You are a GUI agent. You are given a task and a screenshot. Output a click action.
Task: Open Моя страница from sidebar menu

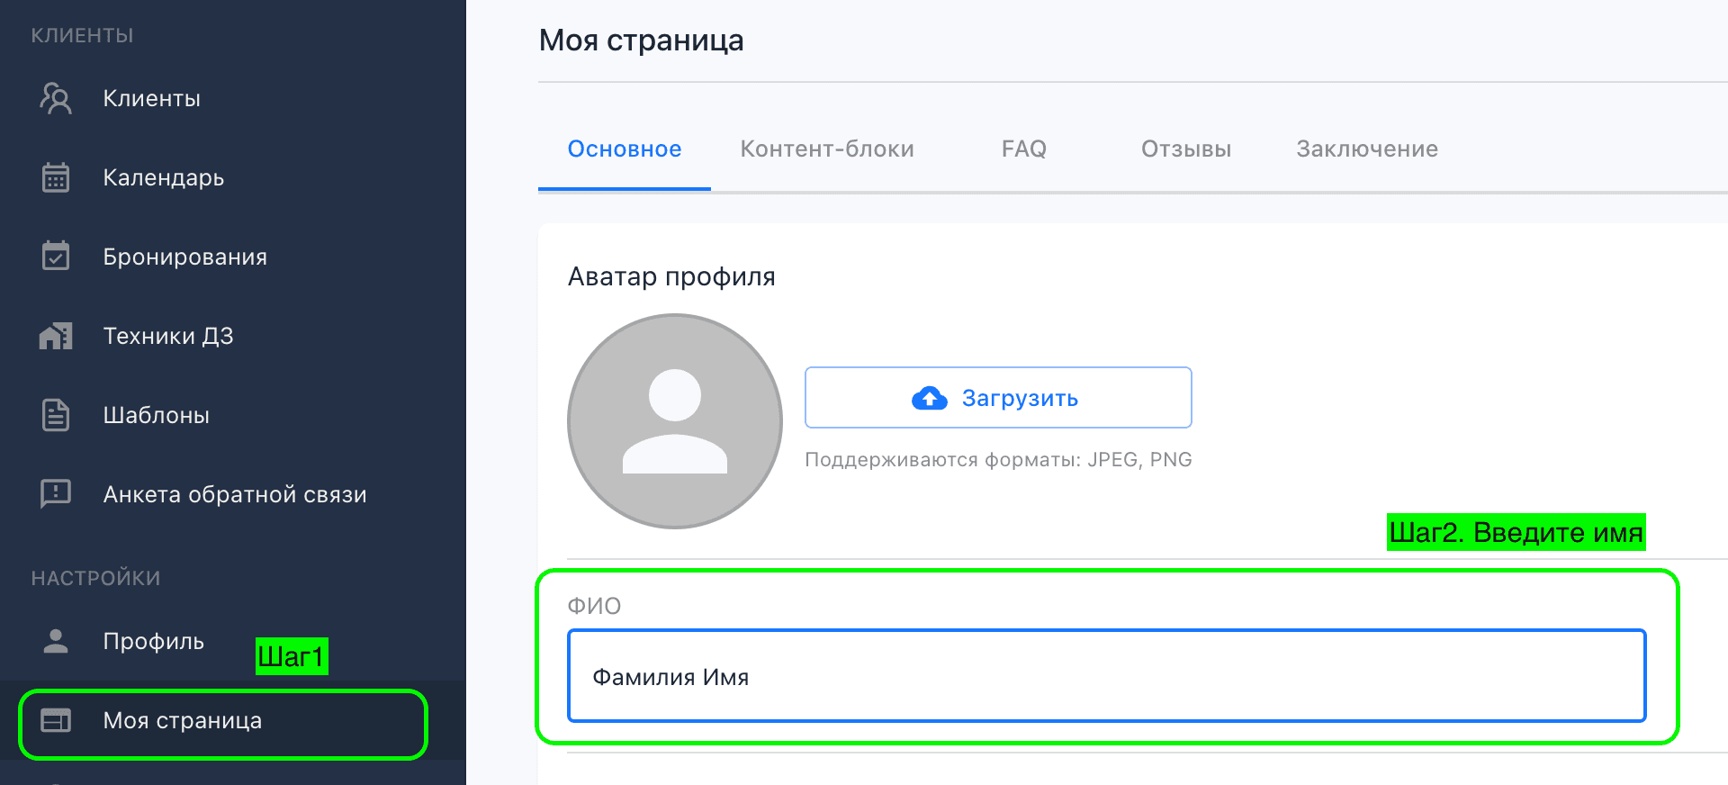[x=182, y=720]
